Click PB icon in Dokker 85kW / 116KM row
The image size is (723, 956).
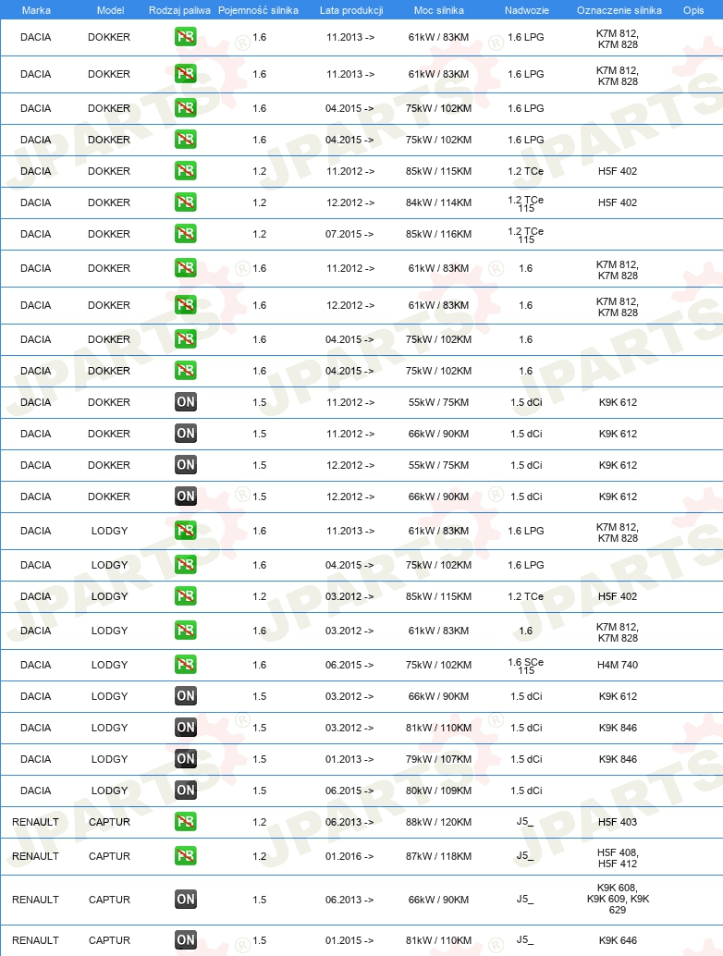pos(185,234)
